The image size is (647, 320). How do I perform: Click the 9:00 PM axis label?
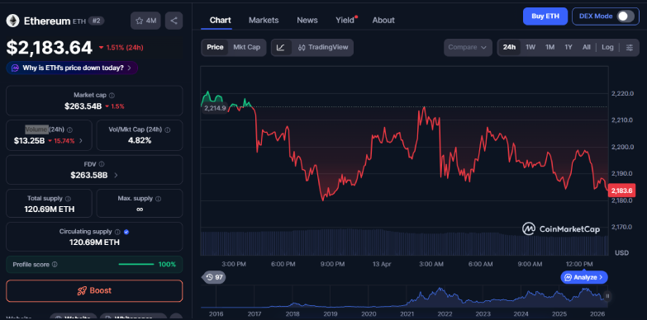pyautogui.click(x=332, y=264)
